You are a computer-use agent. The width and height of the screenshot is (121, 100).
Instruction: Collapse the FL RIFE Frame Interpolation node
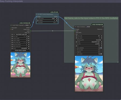37,14
